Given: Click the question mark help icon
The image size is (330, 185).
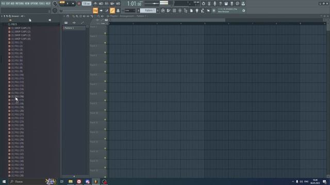Looking at the screenshot, I should point(220,4).
